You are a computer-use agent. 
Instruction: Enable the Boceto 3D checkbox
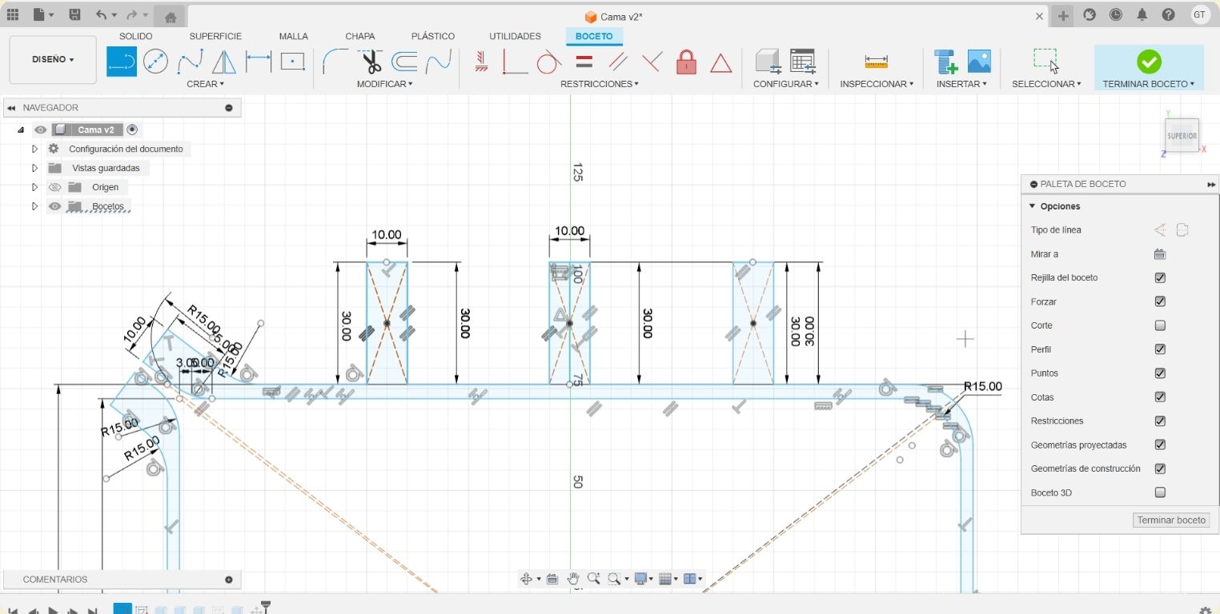pos(1160,492)
